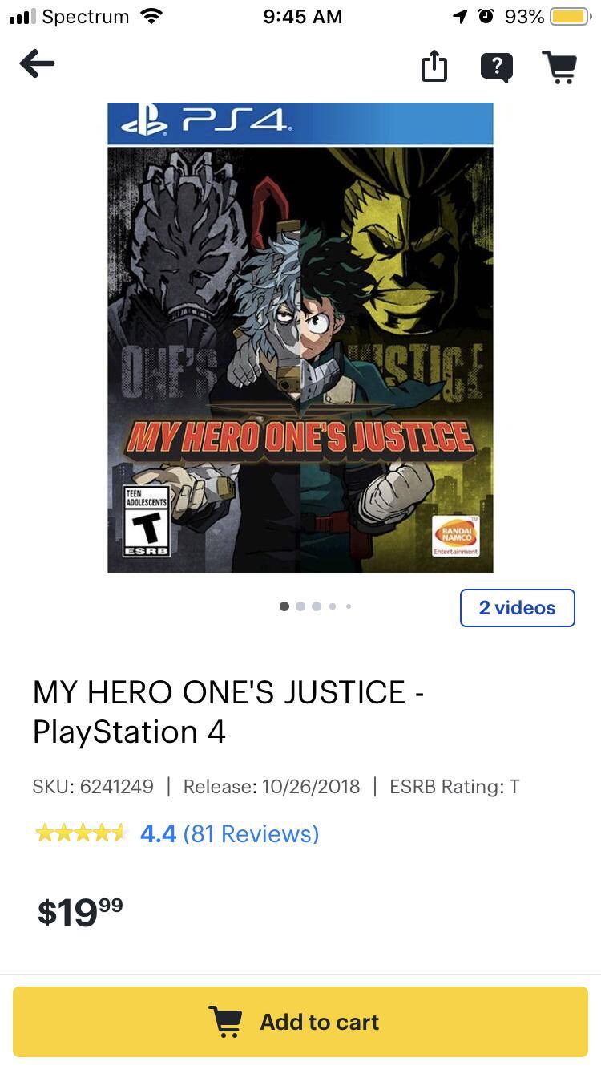
Task: Open the shopping cart icon
Action: pyautogui.click(x=560, y=67)
